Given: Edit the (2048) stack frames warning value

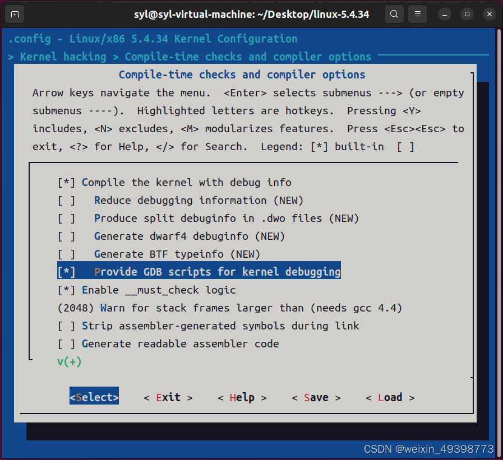Looking at the screenshot, I should (x=230, y=308).
